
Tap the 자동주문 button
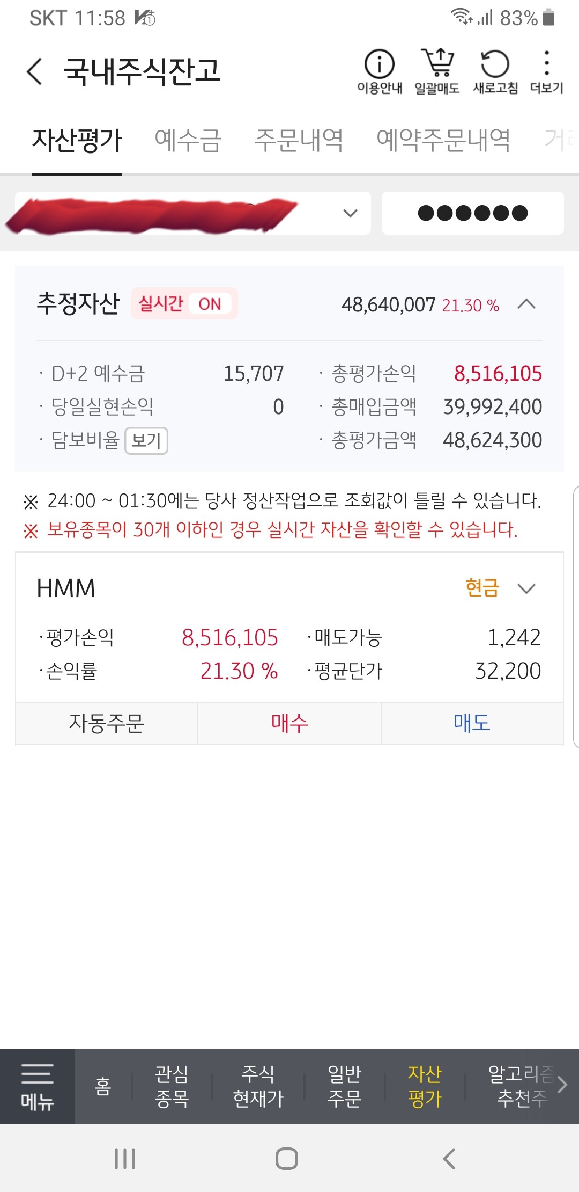[107, 723]
